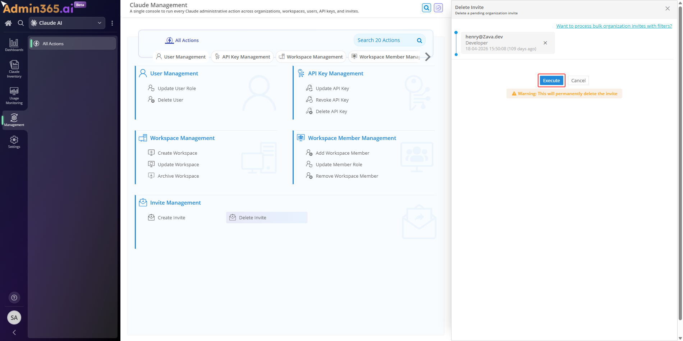Image resolution: width=683 pixels, height=341 pixels.
Task: Open the Delete User action
Action: (x=166, y=100)
